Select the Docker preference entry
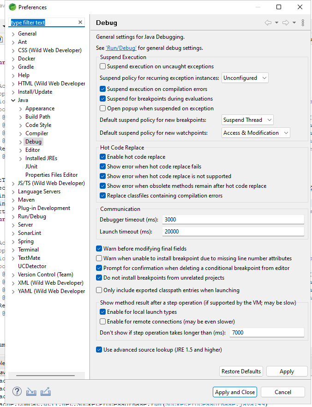The width and height of the screenshot is (312, 407). point(26,59)
